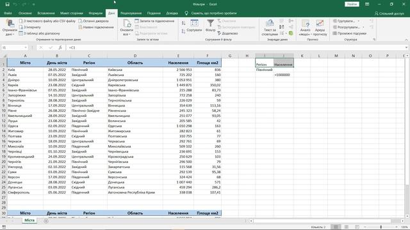The image size is (410, 230).
Task: Click the Sign in (Увійти) button
Action: pos(352,4)
